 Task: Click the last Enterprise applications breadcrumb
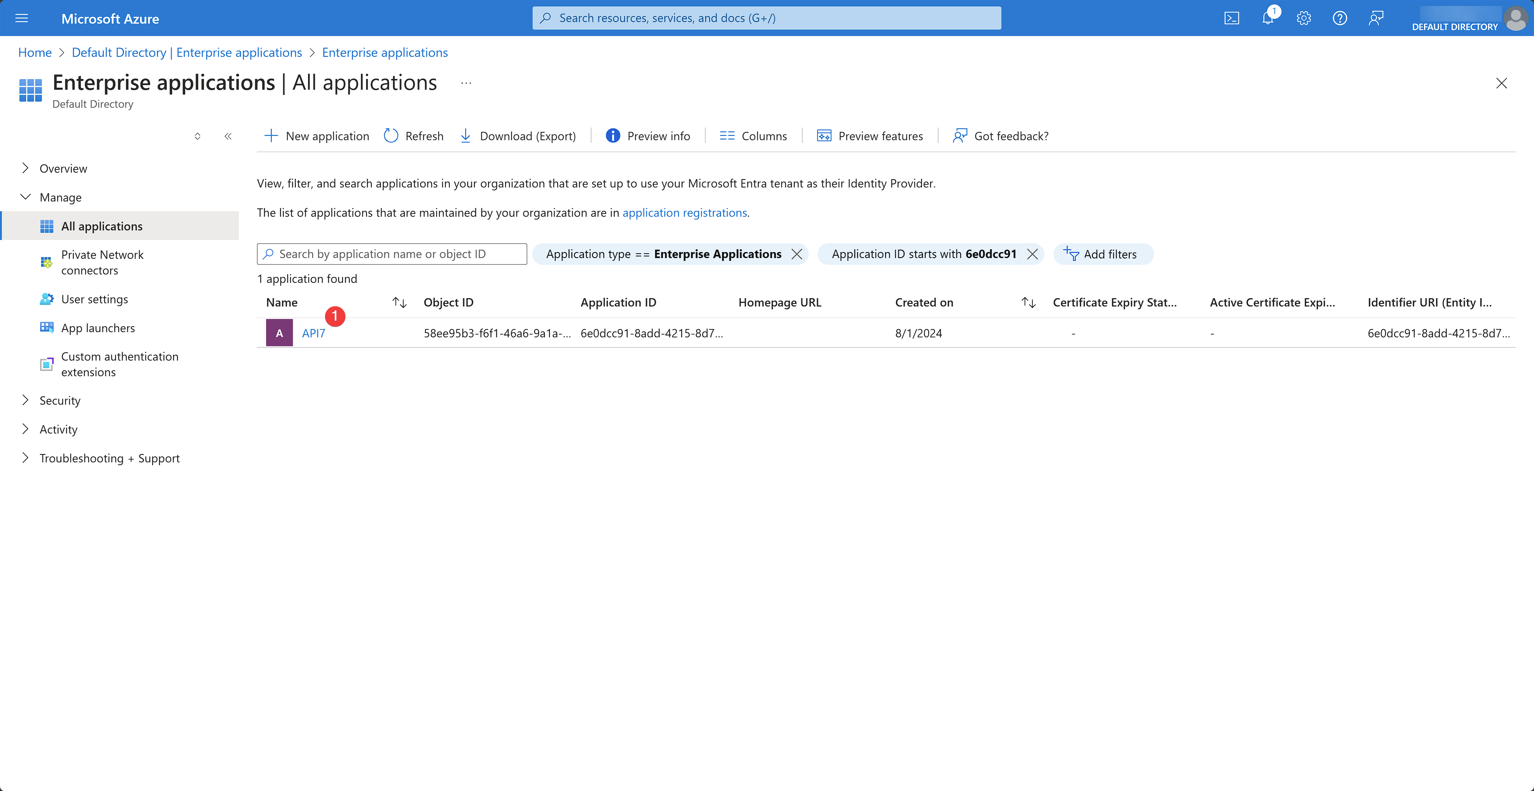(x=385, y=52)
